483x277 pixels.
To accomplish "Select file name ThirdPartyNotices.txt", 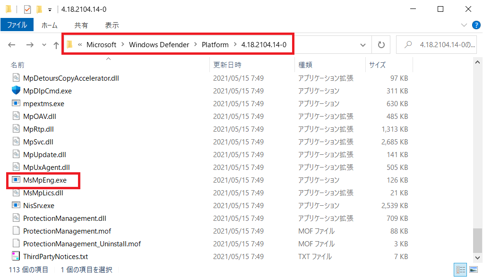I will (x=55, y=257).
